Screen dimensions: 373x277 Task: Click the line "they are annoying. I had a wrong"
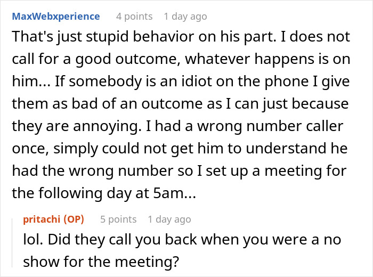[177, 126]
